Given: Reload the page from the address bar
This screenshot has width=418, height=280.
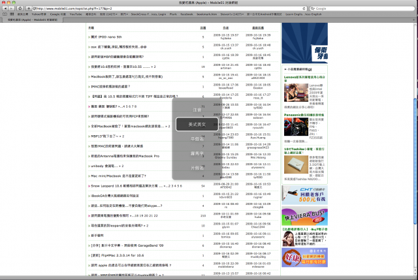Looking at the screenshot, I should coord(304,8).
